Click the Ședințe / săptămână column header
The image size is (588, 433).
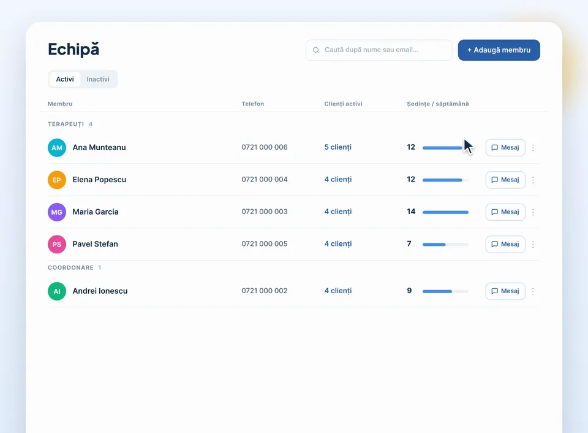pyautogui.click(x=437, y=104)
